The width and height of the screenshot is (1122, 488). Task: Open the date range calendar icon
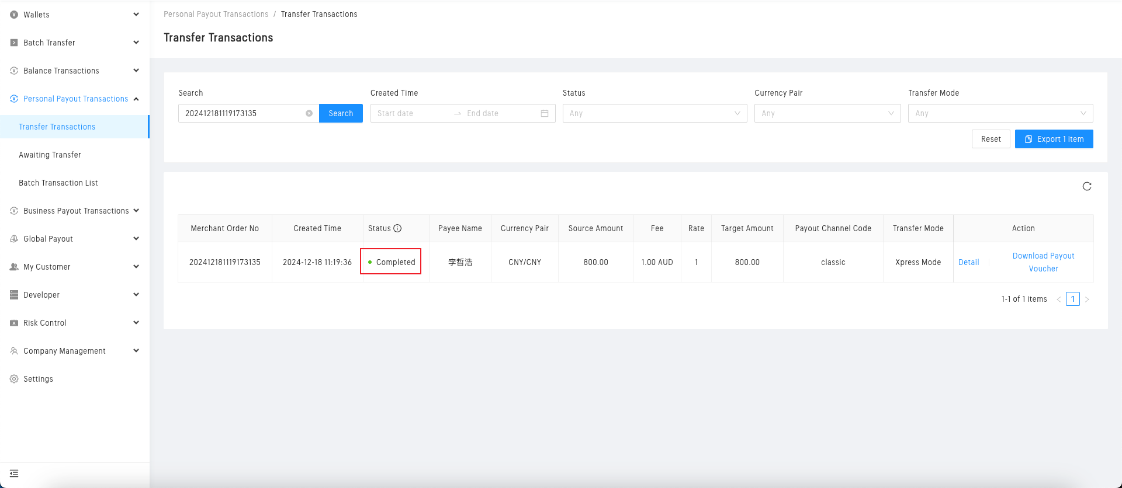544,113
